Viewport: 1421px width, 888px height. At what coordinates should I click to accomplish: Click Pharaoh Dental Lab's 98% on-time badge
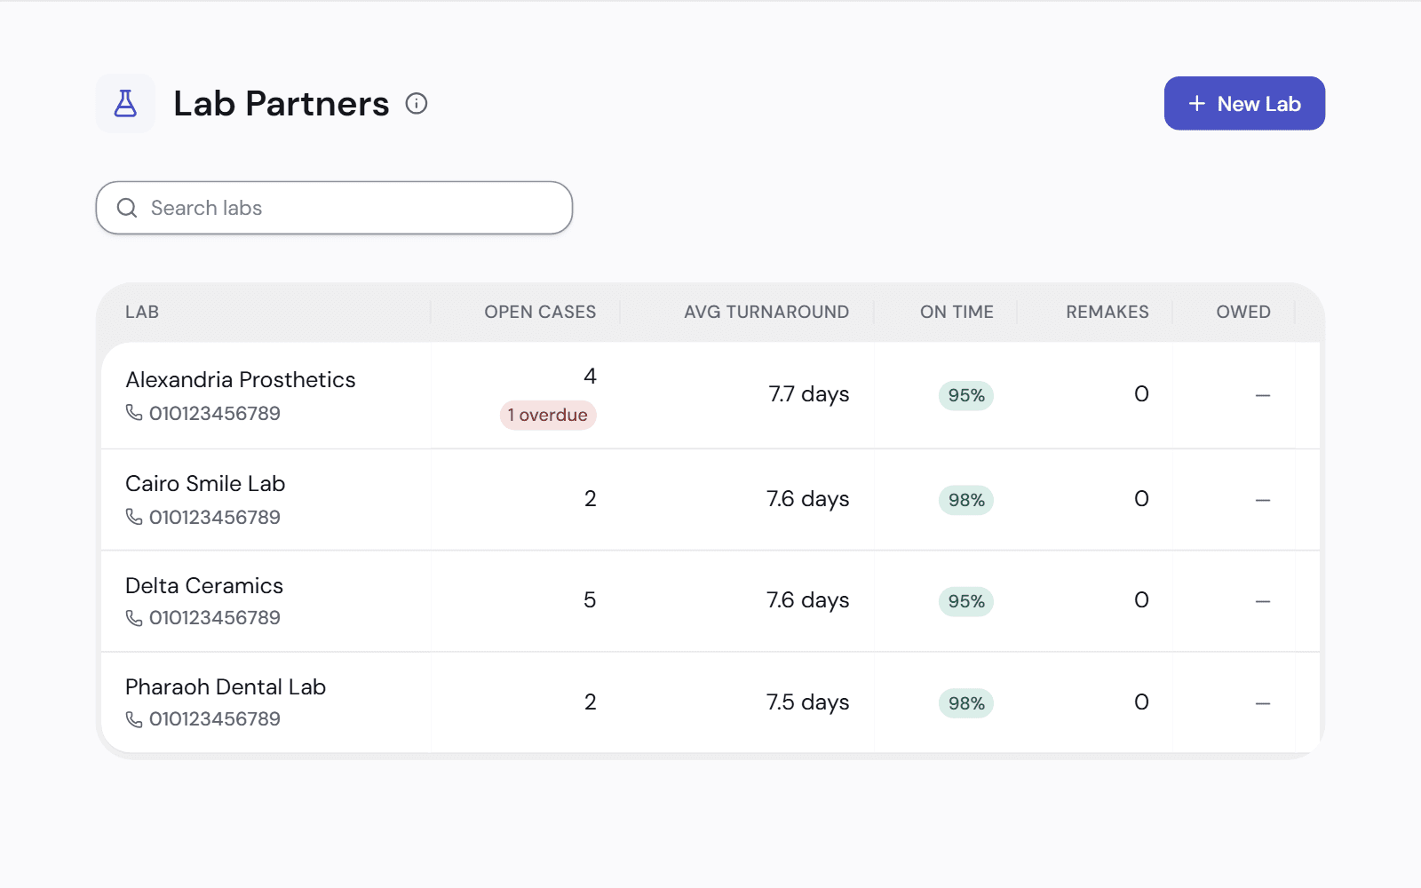pos(966,703)
